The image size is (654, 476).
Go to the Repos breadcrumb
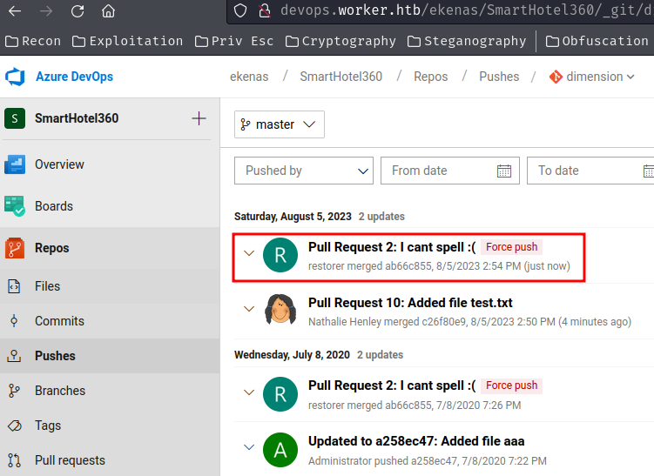click(x=430, y=77)
